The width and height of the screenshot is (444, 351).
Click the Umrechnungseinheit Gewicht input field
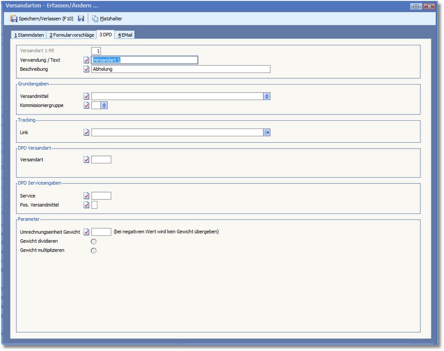click(x=101, y=232)
